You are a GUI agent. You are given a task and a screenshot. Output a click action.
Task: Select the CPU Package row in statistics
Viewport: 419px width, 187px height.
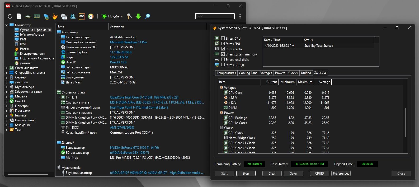[x=275, y=118]
